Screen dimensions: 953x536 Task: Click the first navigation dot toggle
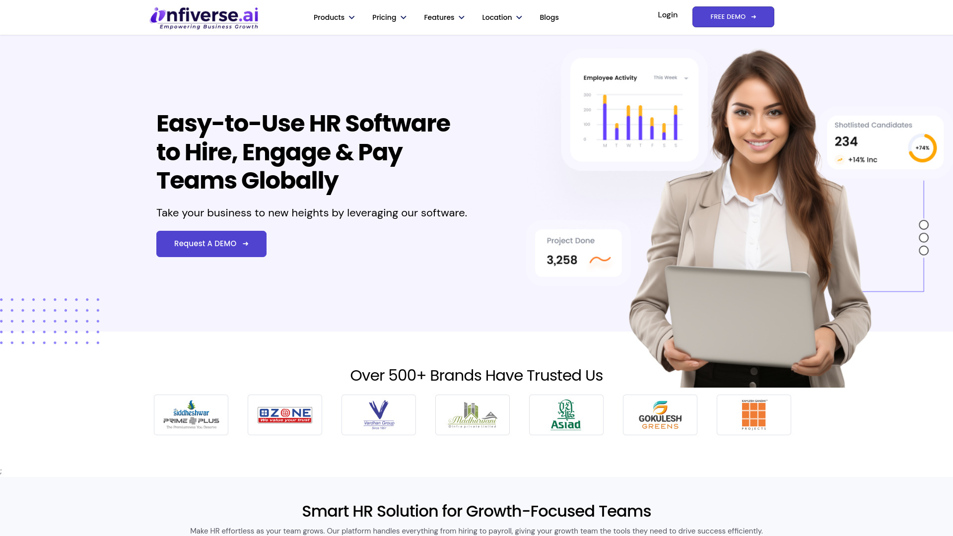pos(924,224)
